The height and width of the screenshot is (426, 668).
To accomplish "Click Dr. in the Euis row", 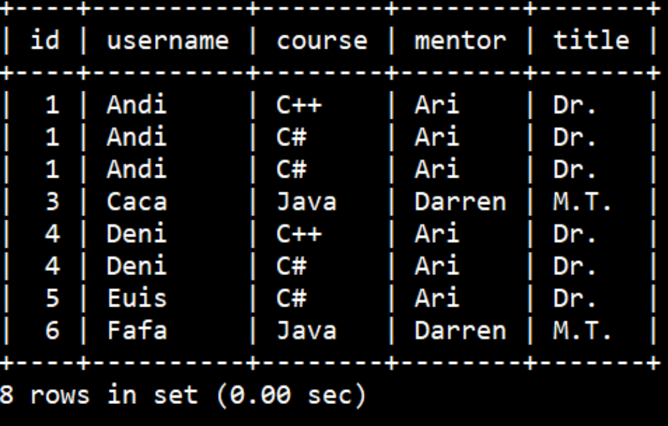I will tap(574, 298).
